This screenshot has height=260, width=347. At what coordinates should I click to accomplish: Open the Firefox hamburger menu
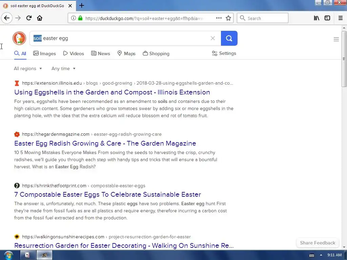[341, 18]
